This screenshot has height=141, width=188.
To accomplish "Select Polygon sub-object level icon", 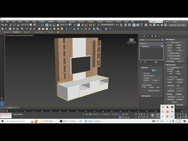I will click(x=153, y=70).
